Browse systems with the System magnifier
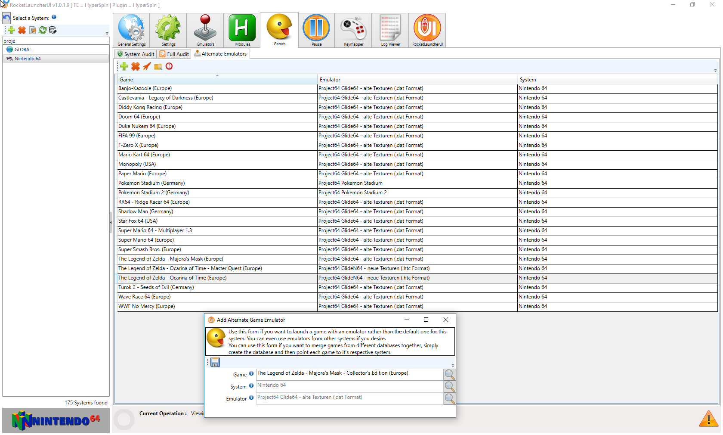 tap(450, 387)
